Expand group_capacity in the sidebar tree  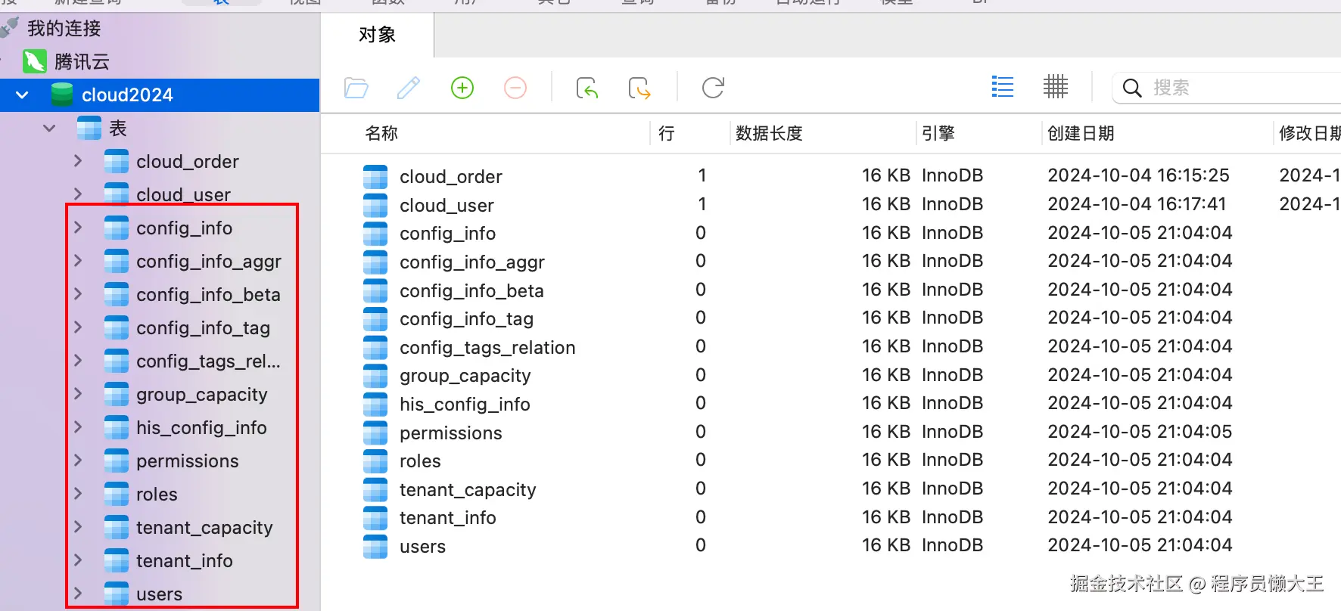click(78, 394)
